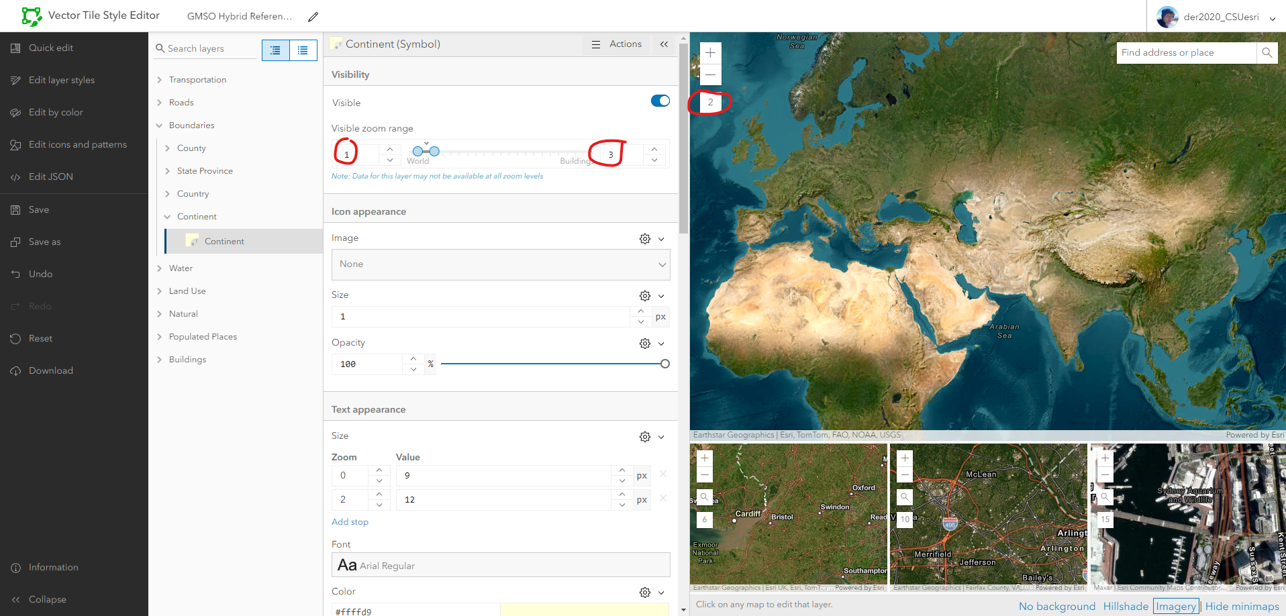Image resolution: width=1286 pixels, height=616 pixels.
Task: Expand the County sublayer group
Action: [x=168, y=148]
